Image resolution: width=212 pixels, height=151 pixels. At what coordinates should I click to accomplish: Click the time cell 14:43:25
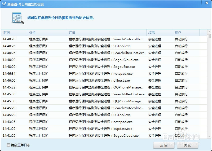(9, 122)
